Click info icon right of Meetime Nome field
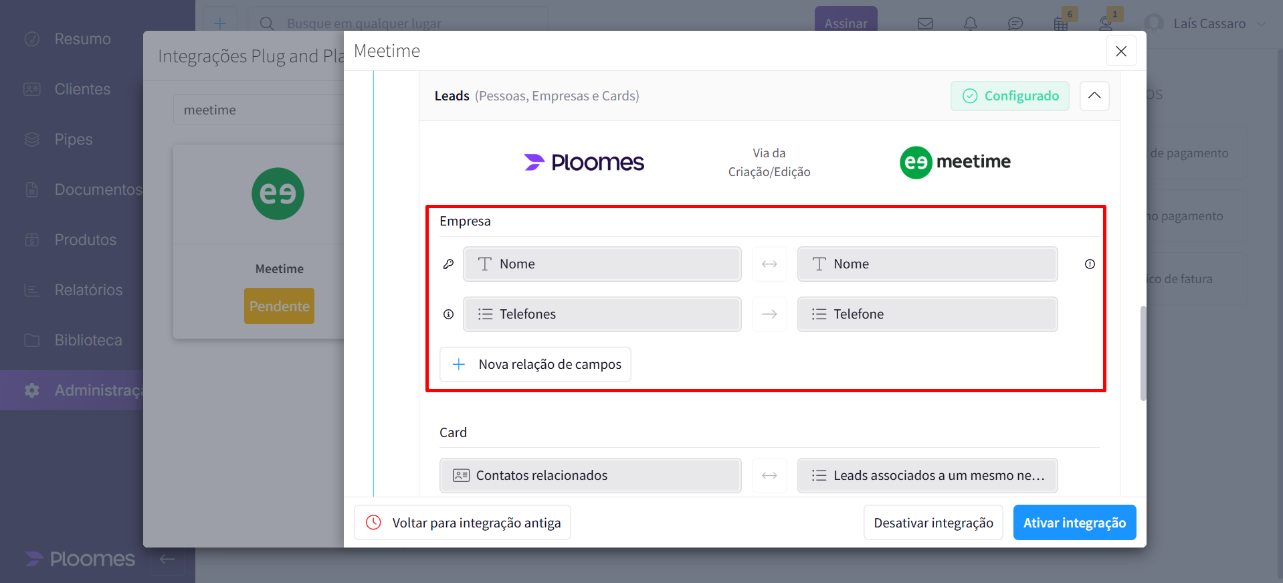Image resolution: width=1283 pixels, height=583 pixels. click(x=1090, y=264)
